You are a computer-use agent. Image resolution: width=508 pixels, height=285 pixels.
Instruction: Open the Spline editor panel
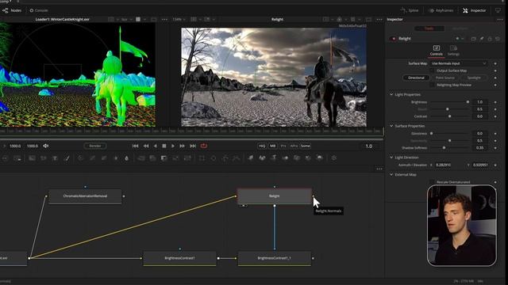pos(410,10)
